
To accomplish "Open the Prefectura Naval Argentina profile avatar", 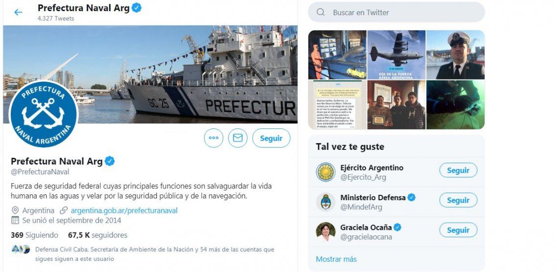I will [x=43, y=114].
